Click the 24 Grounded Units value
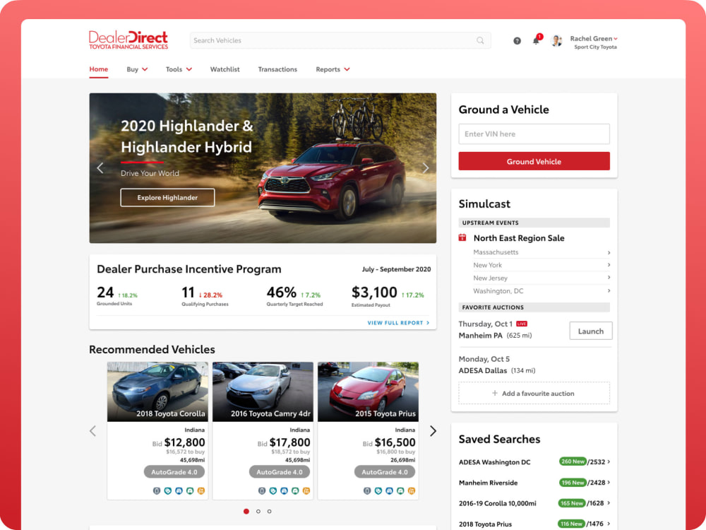Image resolution: width=706 pixels, height=530 pixels. point(105,293)
